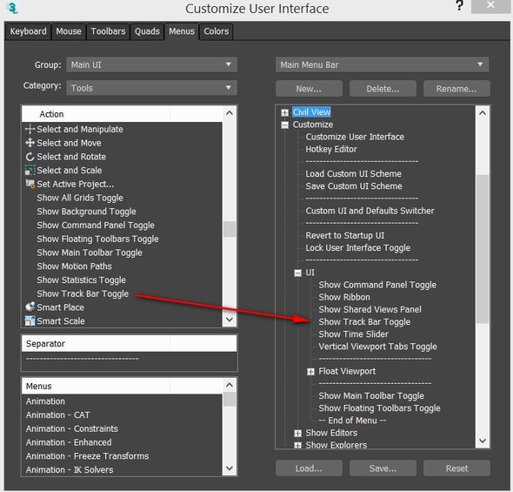Switch to the Colors tab
The height and width of the screenshot is (492, 513).
tap(217, 31)
